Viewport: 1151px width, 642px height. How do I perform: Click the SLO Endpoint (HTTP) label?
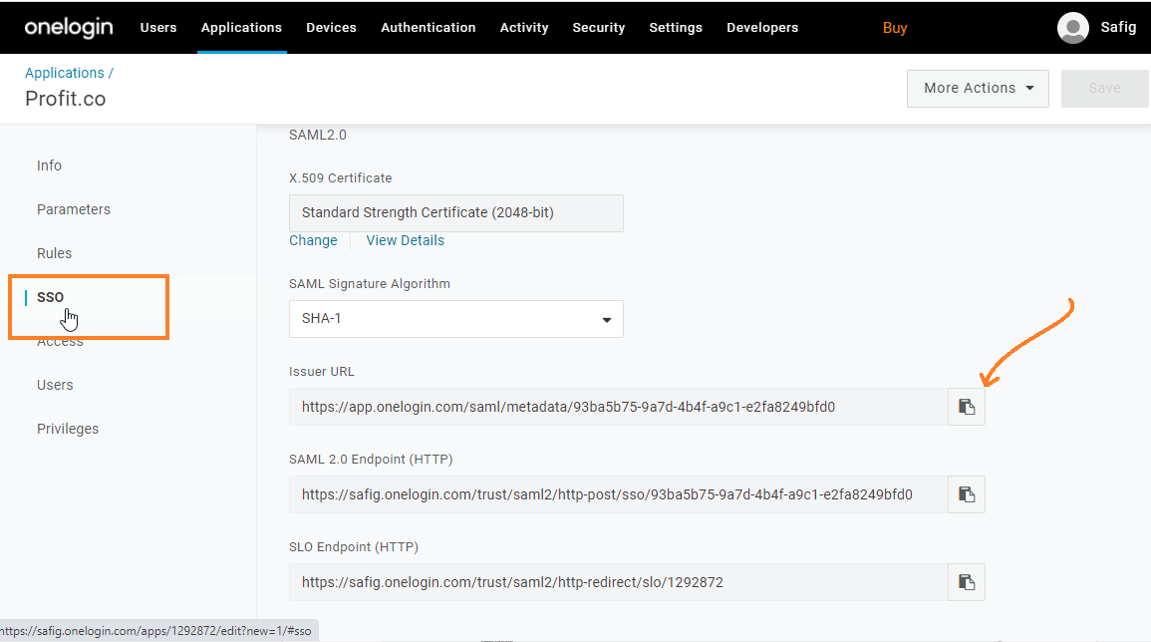354,547
